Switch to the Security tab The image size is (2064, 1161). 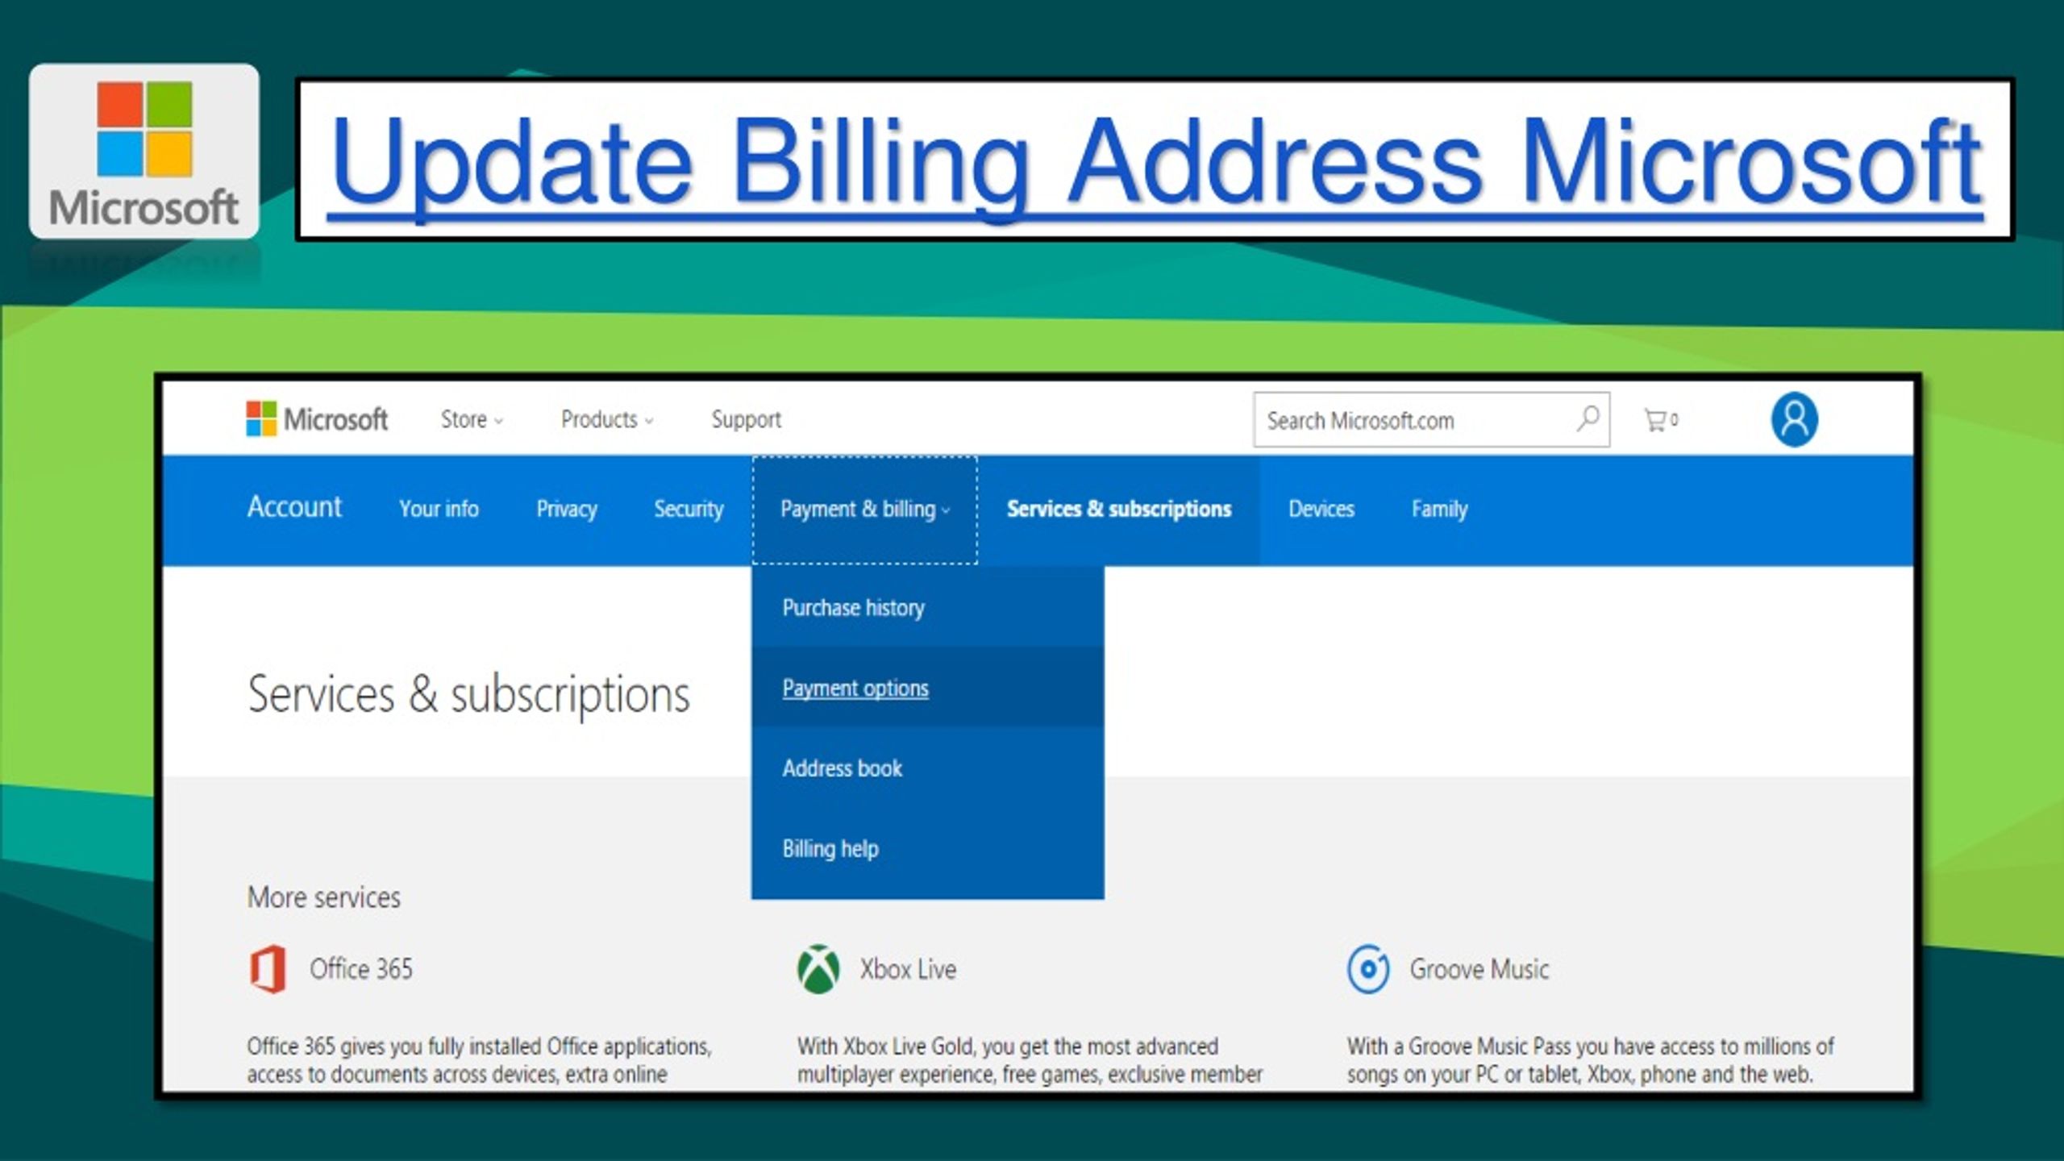(x=689, y=510)
